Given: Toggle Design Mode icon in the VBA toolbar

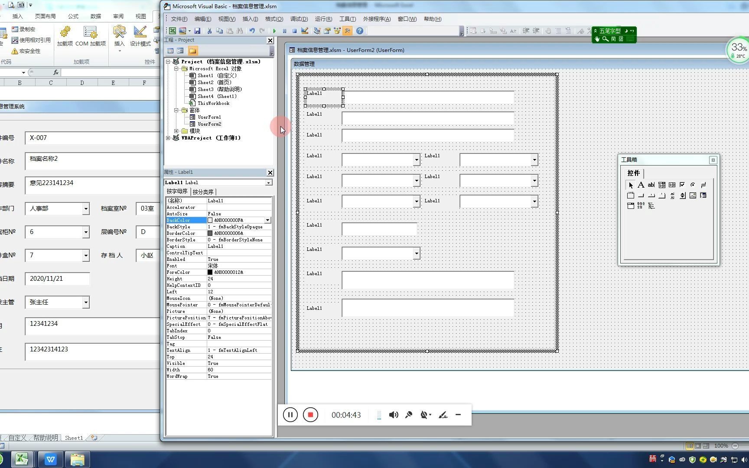Looking at the screenshot, I should (305, 31).
